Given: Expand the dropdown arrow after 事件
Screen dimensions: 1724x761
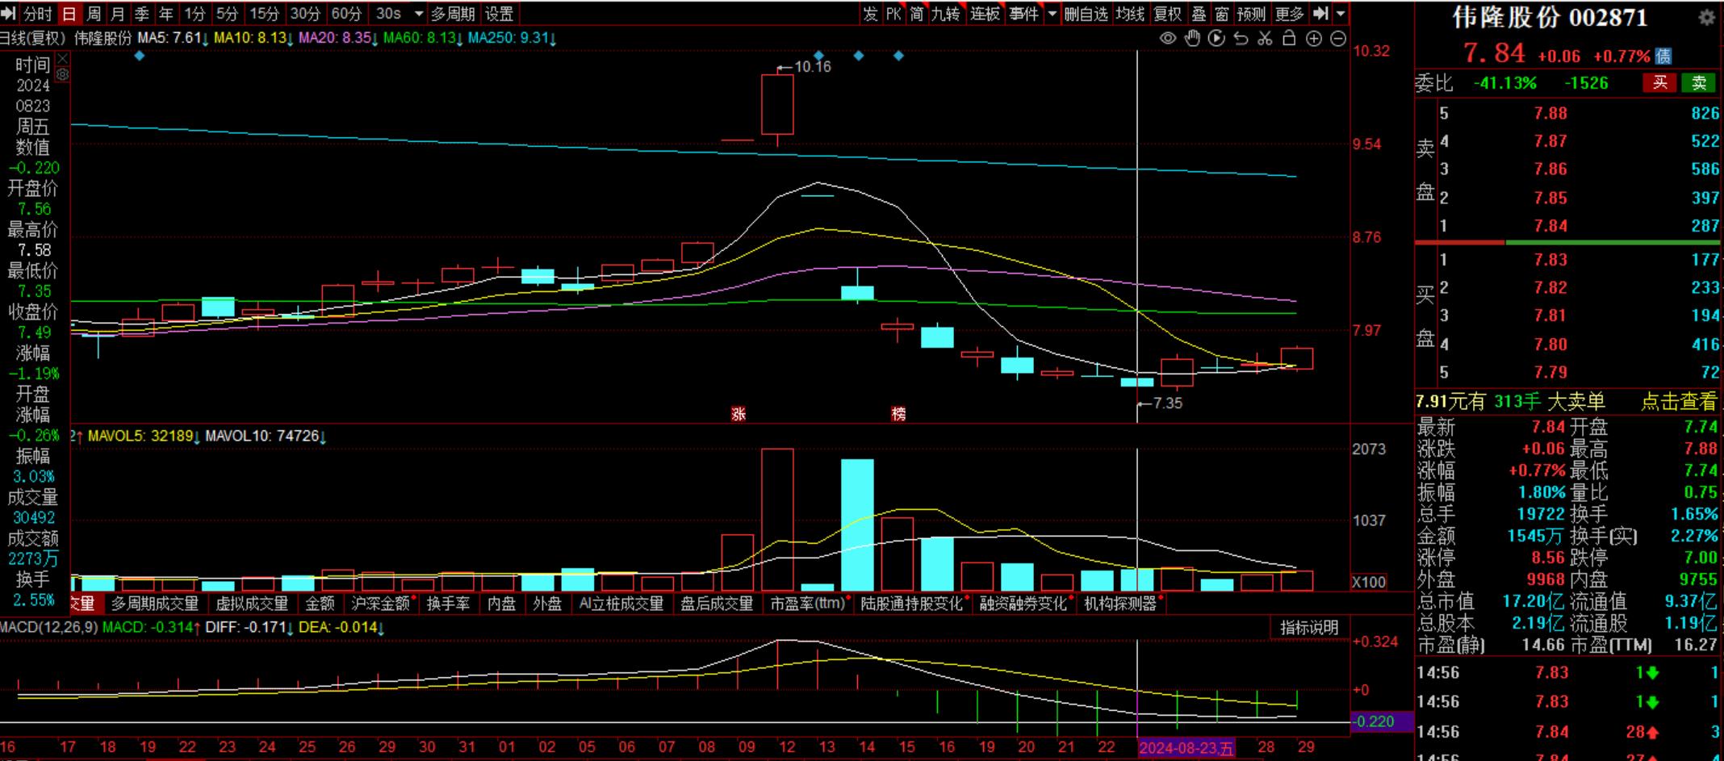Looking at the screenshot, I should 1052,14.
